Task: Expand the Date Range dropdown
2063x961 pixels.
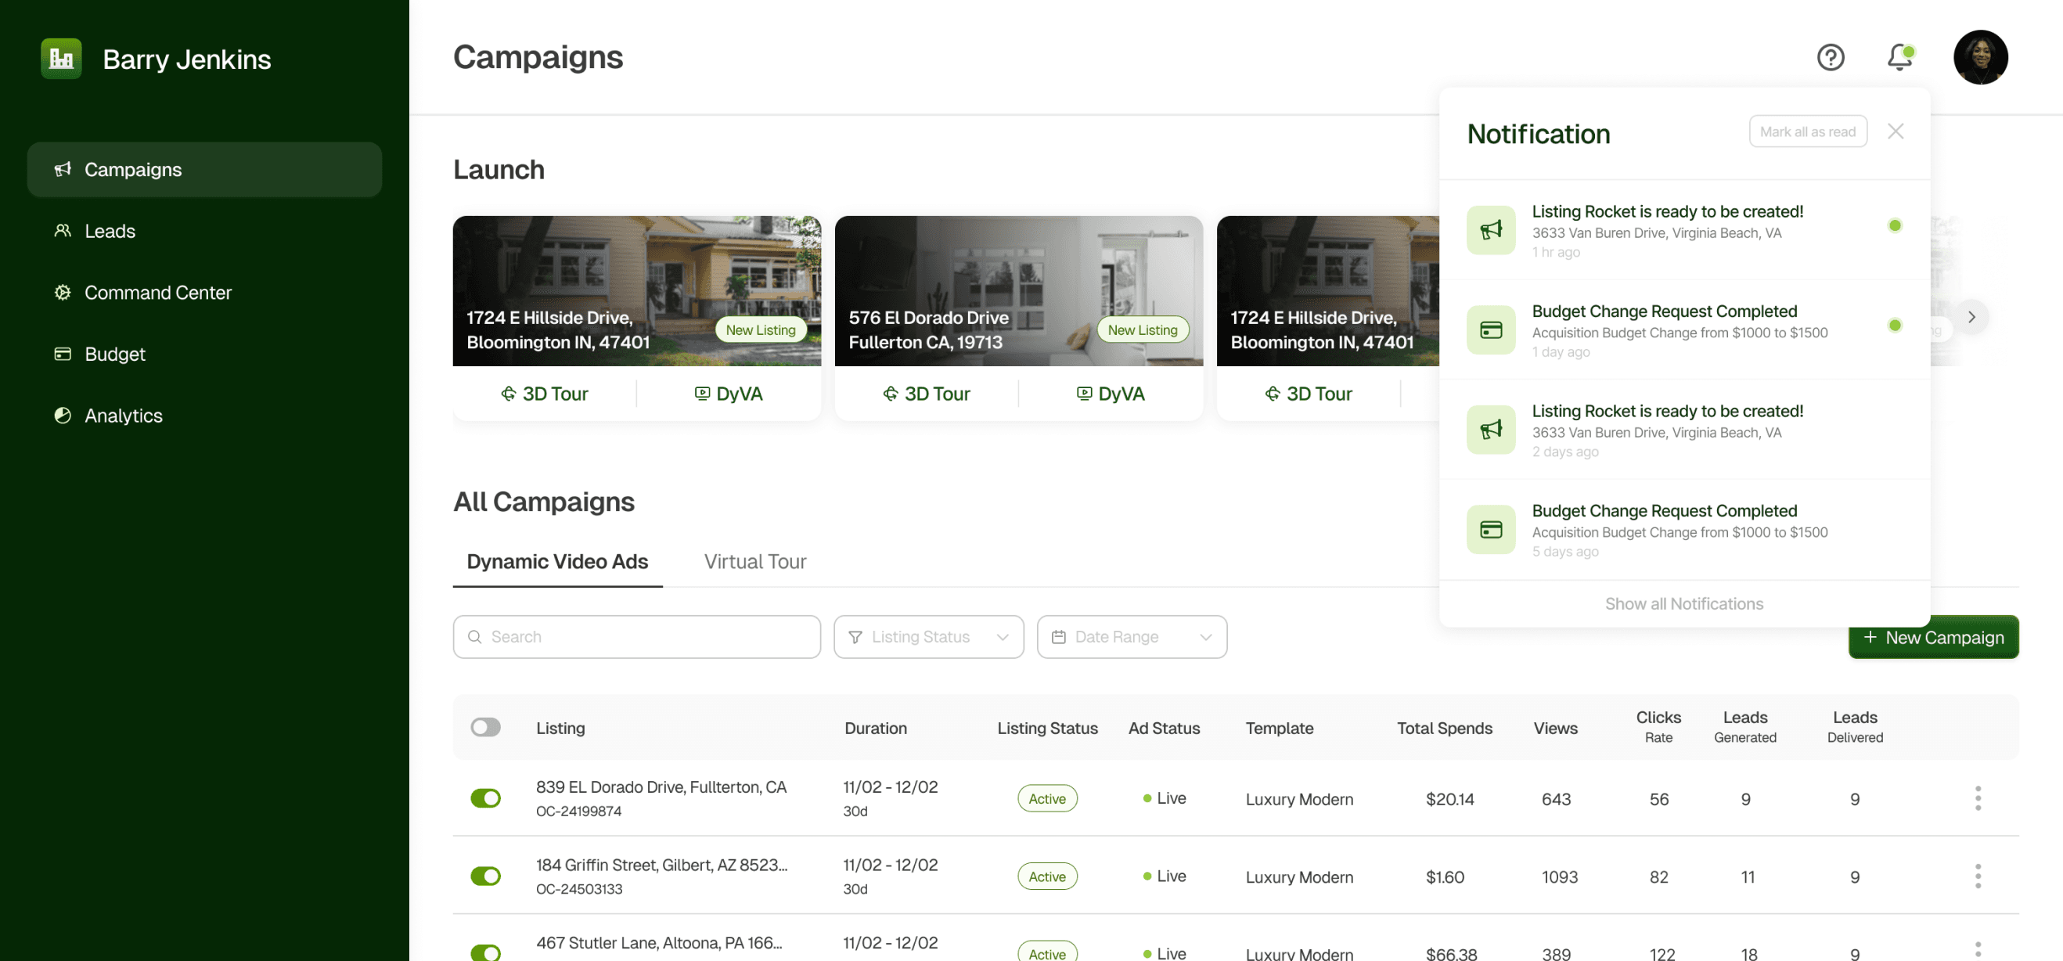Action: [x=1131, y=638]
